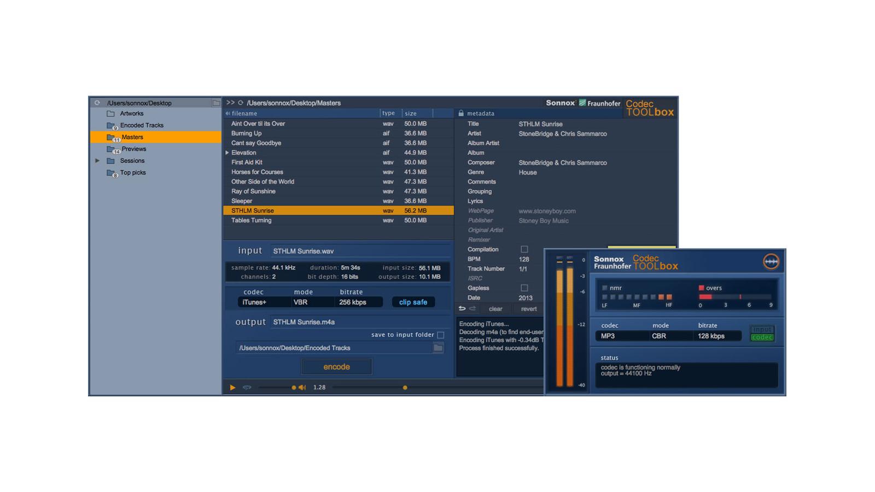Click the overs meter scale in the plugin
875x492 pixels.
[x=736, y=297]
